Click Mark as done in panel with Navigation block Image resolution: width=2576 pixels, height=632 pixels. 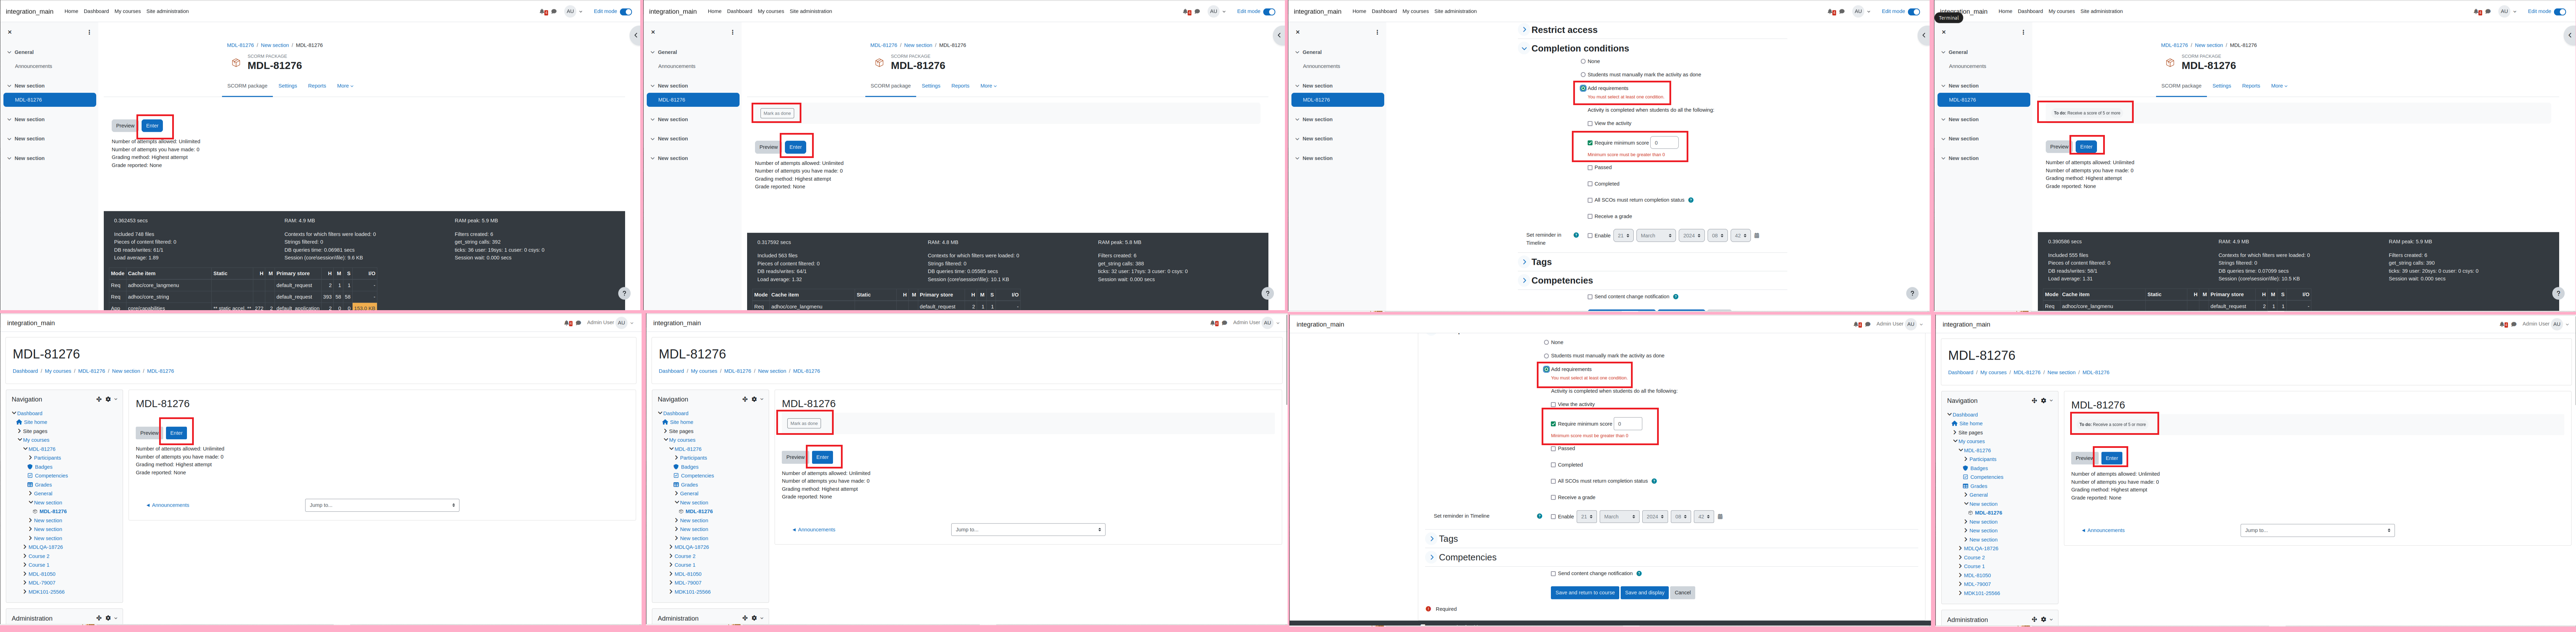804,424
